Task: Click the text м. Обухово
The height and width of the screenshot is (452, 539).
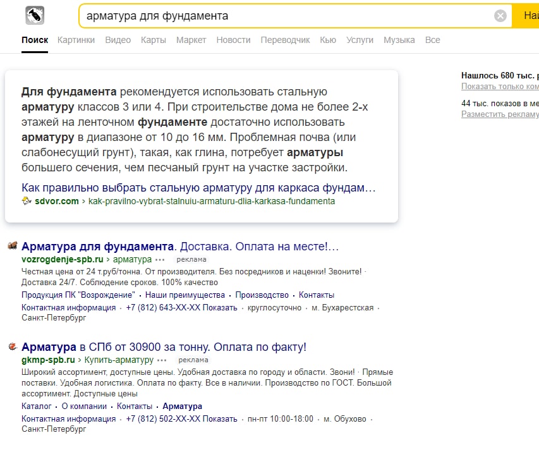Action: coord(345,419)
